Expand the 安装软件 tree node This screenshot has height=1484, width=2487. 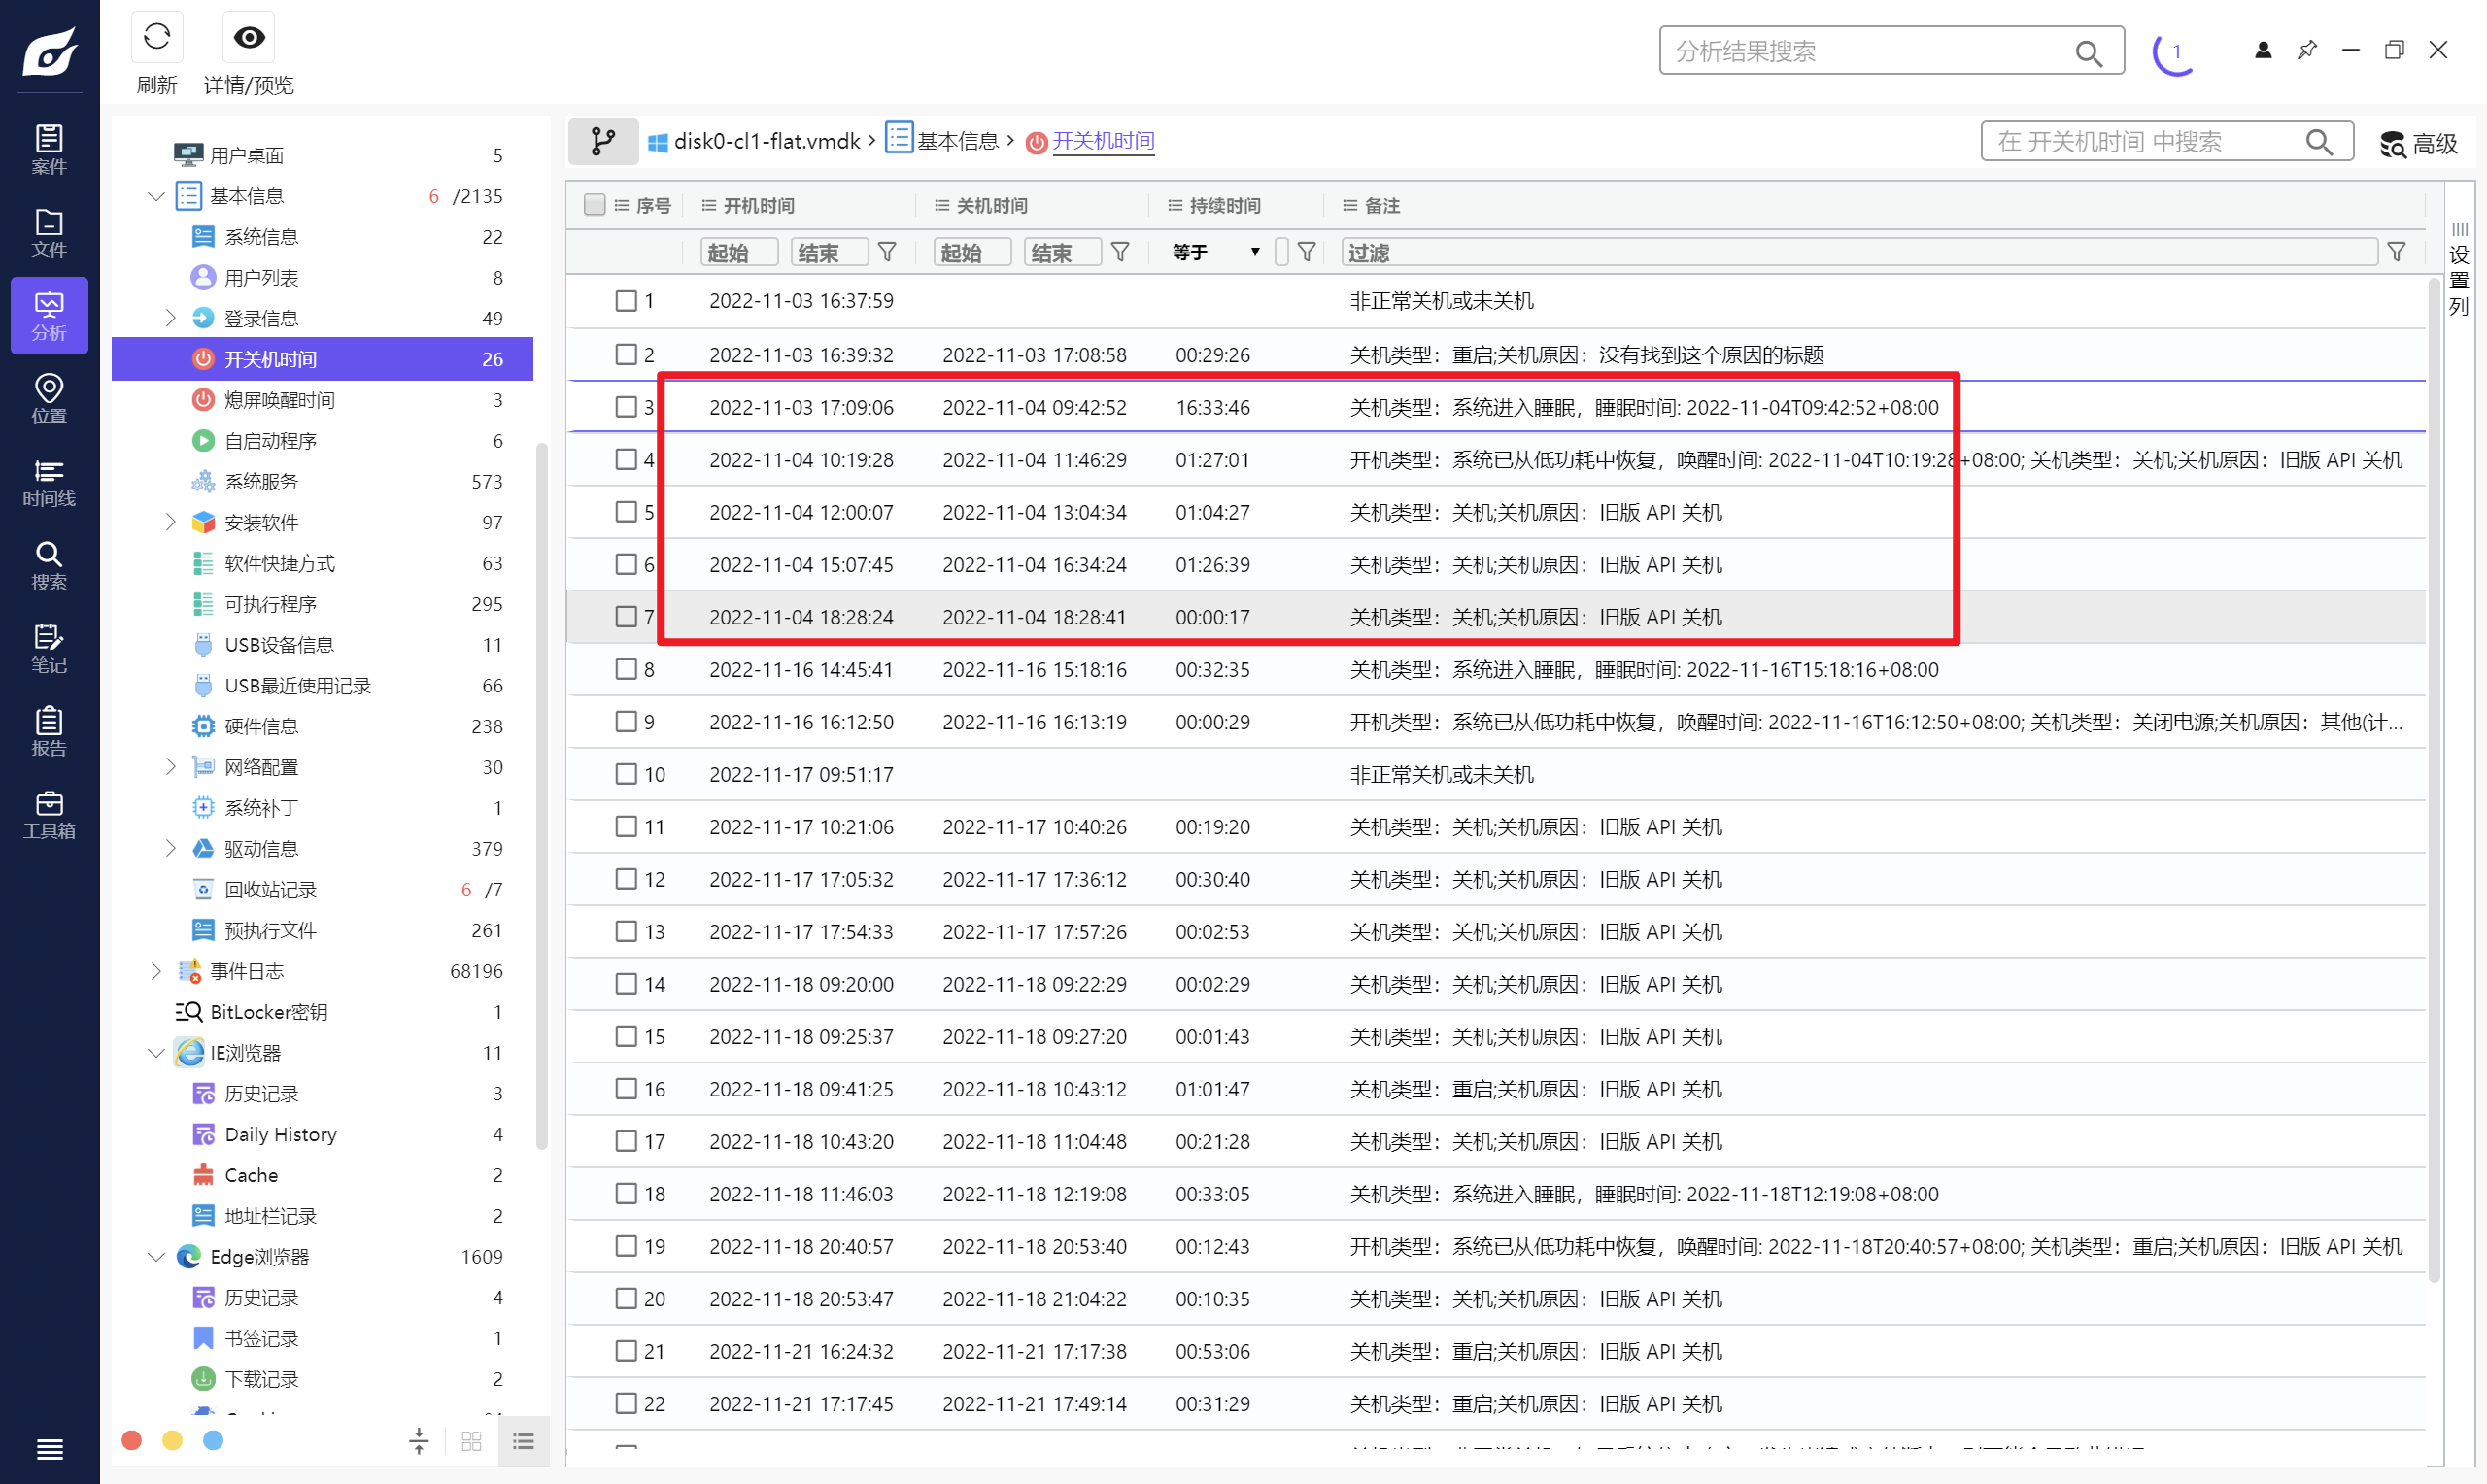171,522
